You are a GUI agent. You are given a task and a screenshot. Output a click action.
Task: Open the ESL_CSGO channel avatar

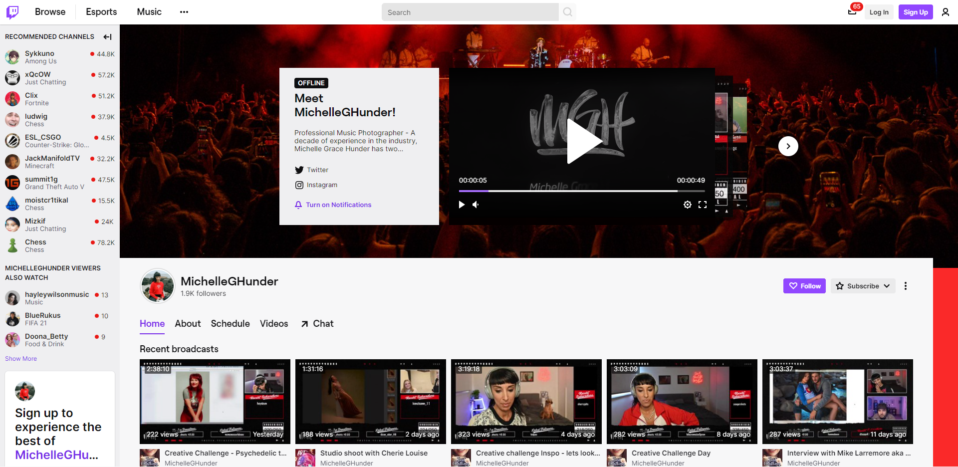pos(12,141)
